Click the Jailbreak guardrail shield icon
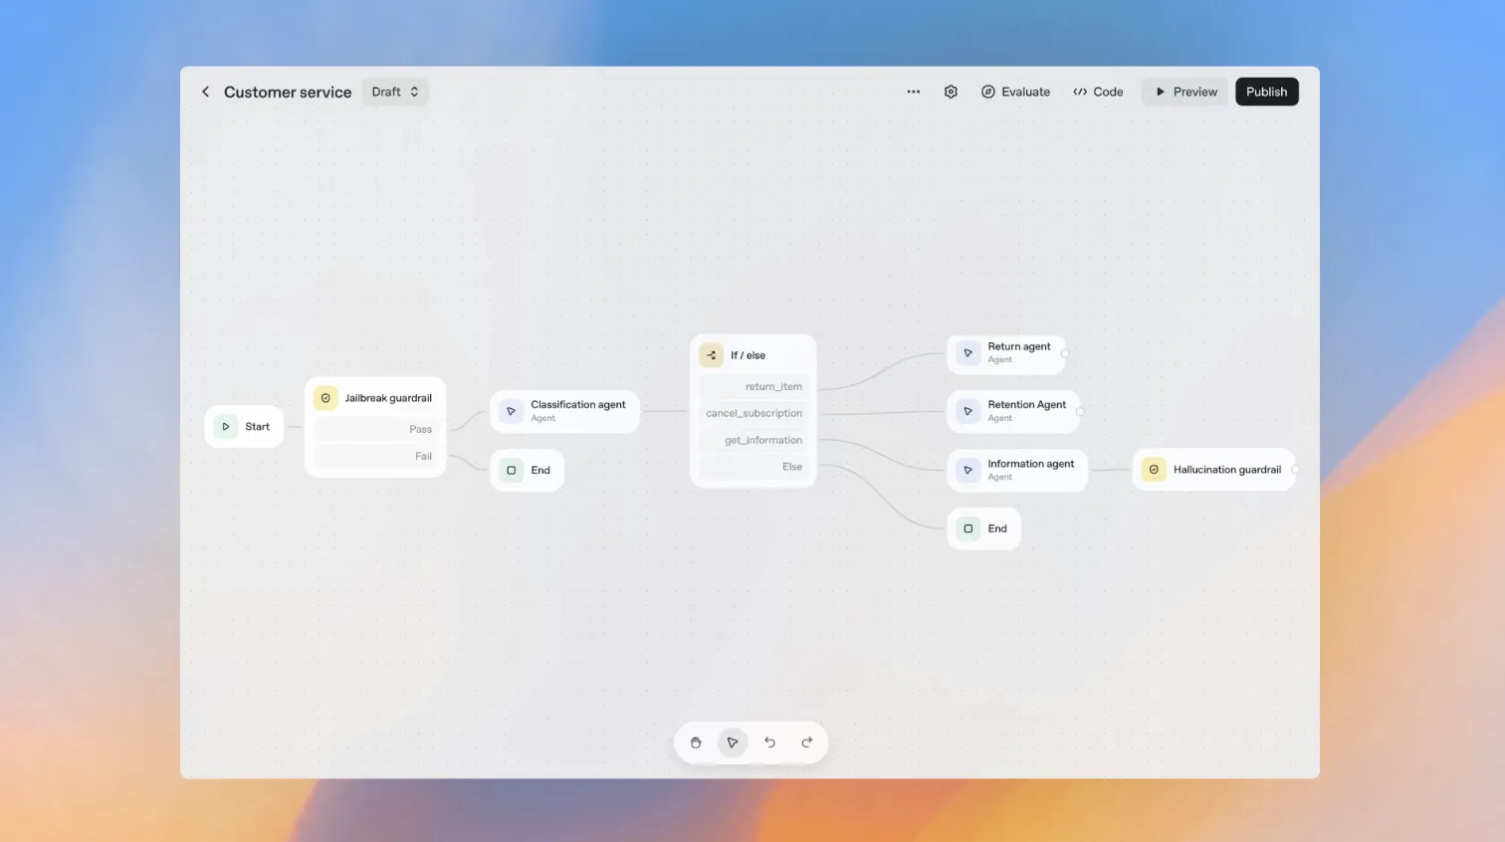The image size is (1505, 842). 325,398
